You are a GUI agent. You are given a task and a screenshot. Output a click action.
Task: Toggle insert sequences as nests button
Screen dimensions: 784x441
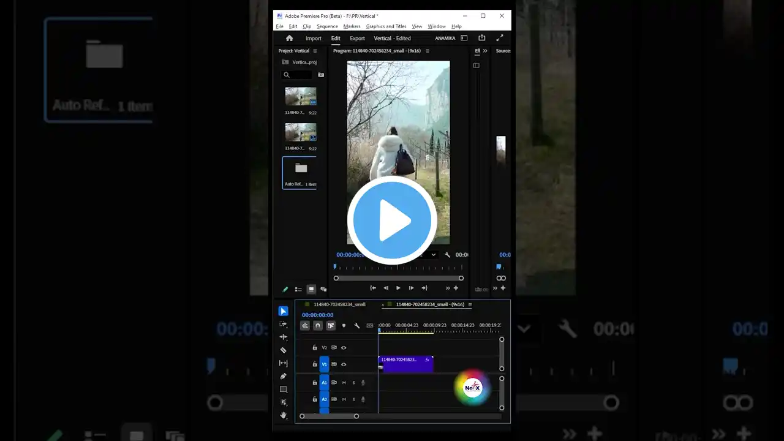click(304, 326)
